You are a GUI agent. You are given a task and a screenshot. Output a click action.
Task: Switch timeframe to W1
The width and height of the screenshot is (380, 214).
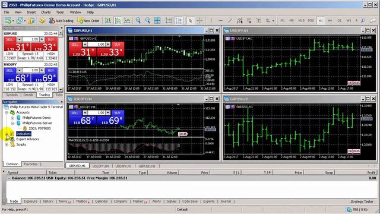[x=349, y=21]
